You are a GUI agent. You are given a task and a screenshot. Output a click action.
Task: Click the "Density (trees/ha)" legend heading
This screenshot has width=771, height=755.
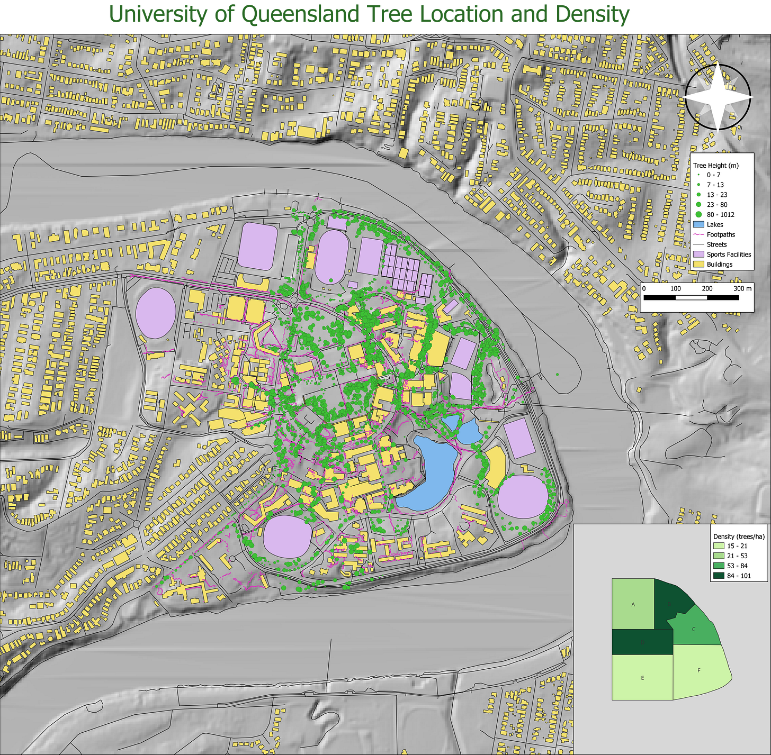tap(739, 536)
